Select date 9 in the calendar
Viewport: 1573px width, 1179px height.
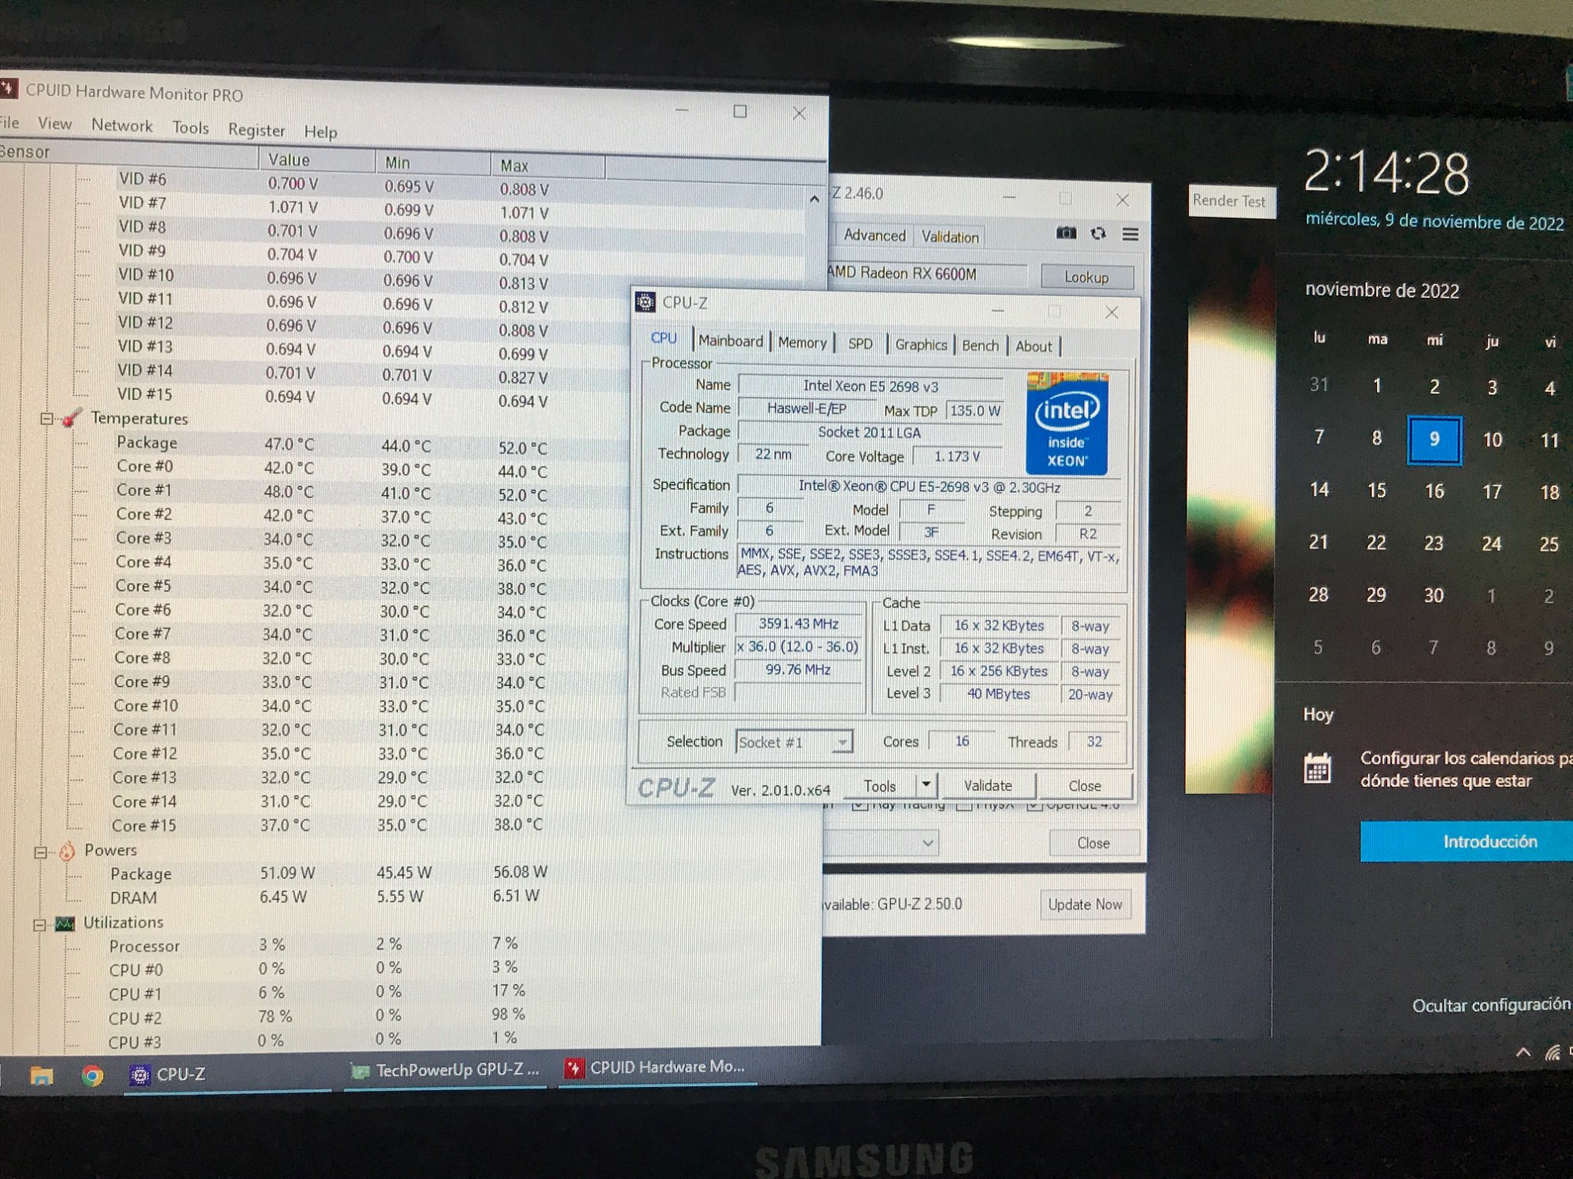point(1435,439)
